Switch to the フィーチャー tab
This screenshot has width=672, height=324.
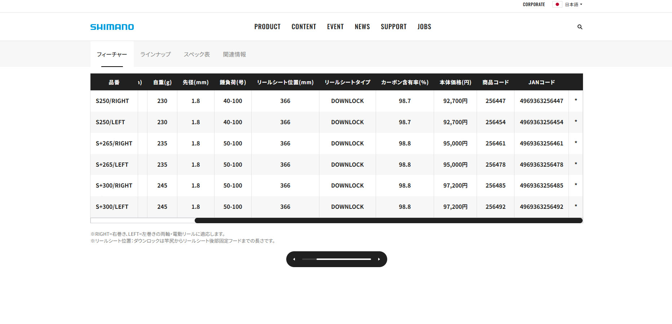tap(112, 54)
